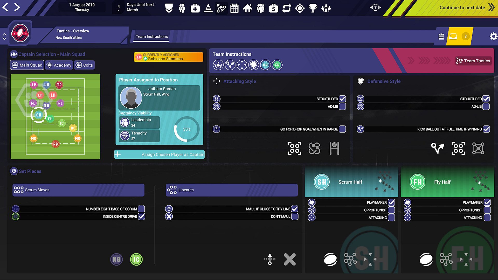This screenshot has height=280, width=498.
Task: Open the finances dollar bag icon
Action: click(273, 8)
